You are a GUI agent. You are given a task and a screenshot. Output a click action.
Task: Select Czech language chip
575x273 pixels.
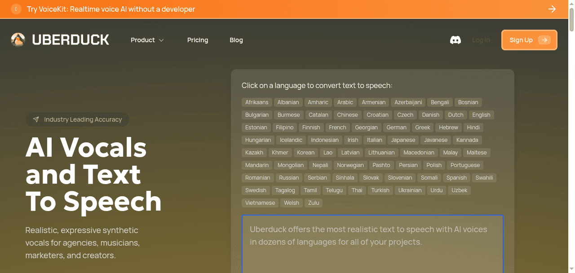(405, 115)
